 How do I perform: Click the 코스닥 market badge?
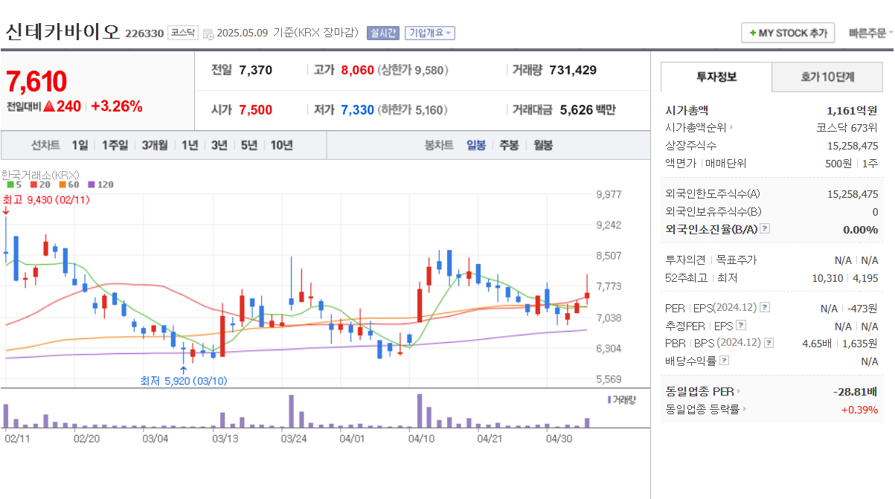click(182, 33)
